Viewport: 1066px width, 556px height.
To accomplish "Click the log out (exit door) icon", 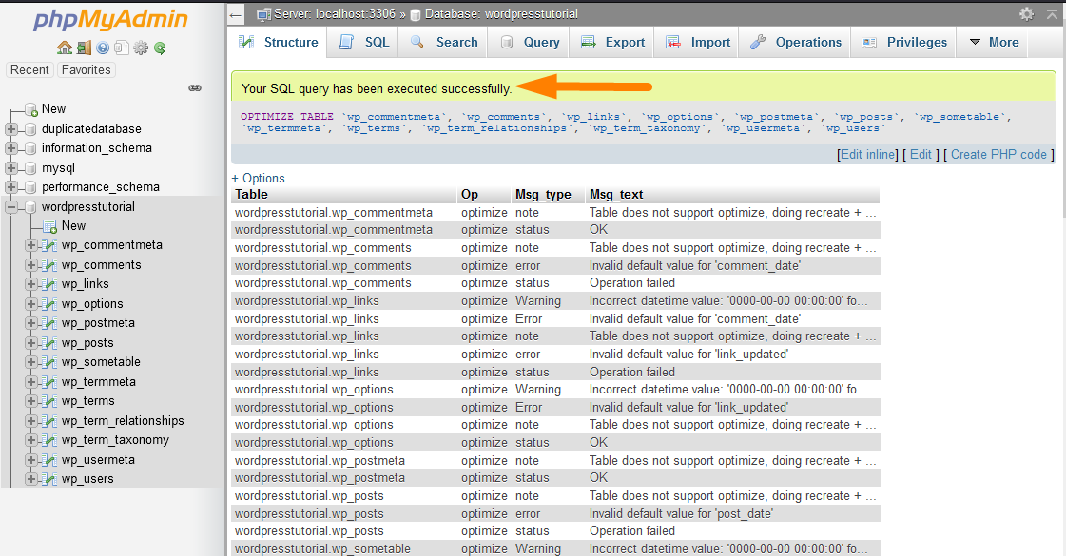I will click(84, 48).
